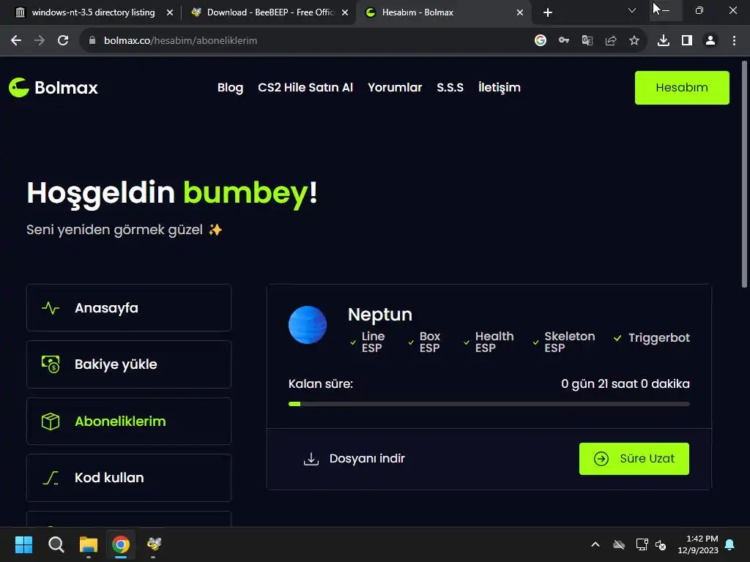
Task: Open BeeBEEP from taskbar
Action: (154, 544)
